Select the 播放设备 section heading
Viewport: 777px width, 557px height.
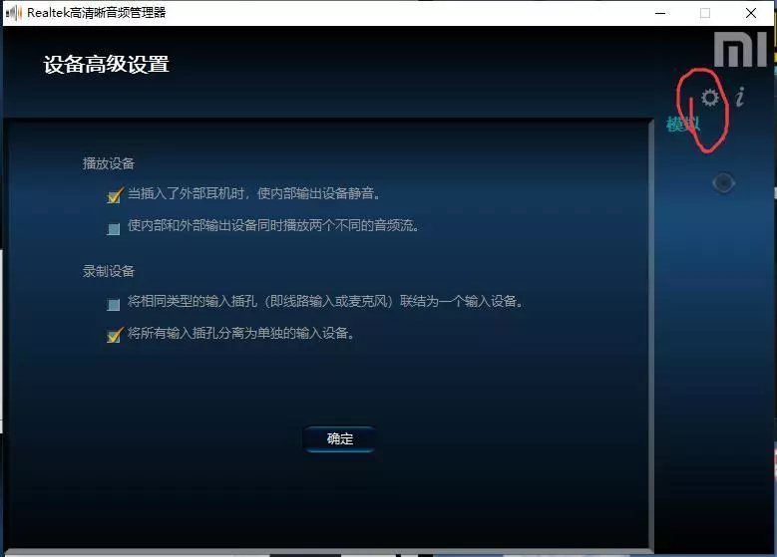[x=109, y=163]
